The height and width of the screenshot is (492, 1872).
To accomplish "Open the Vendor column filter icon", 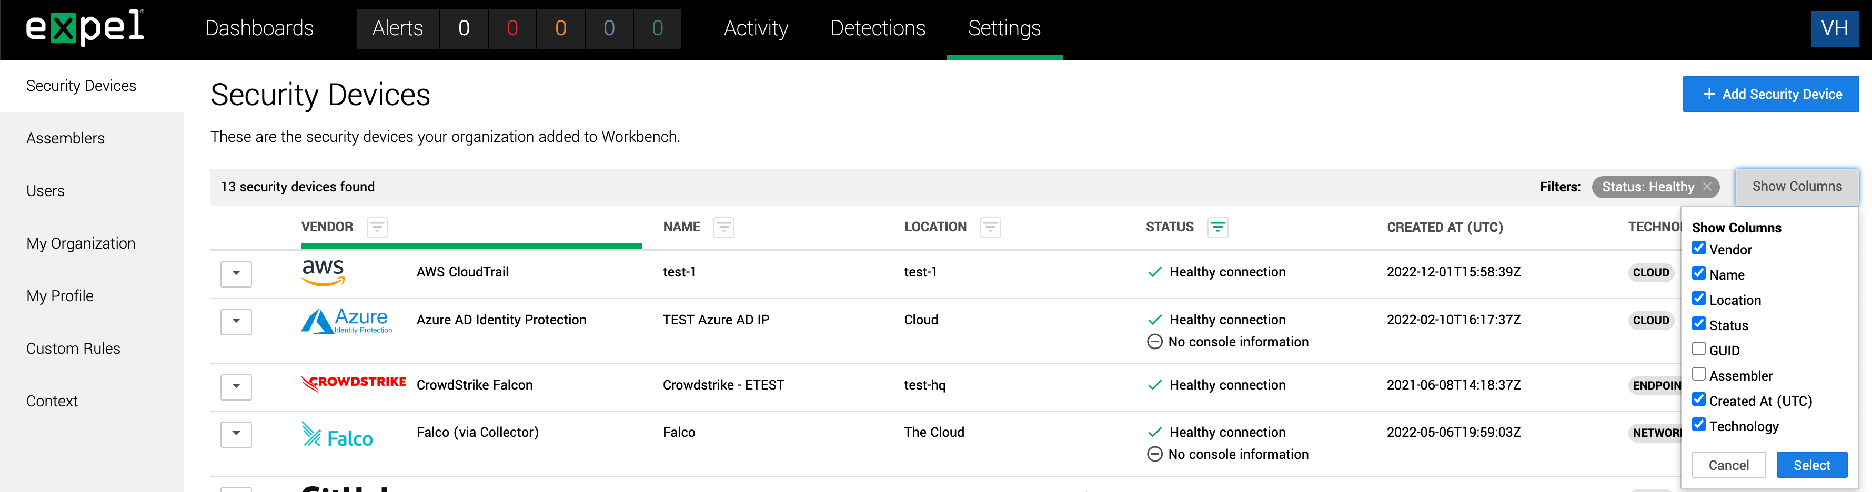I will pyautogui.click(x=376, y=227).
